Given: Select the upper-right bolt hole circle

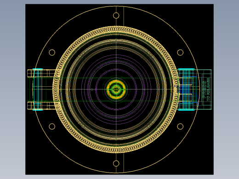Looking at the screenshot, I should pos(180,52).
